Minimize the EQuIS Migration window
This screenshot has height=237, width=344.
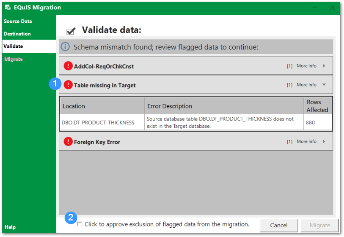pos(315,8)
